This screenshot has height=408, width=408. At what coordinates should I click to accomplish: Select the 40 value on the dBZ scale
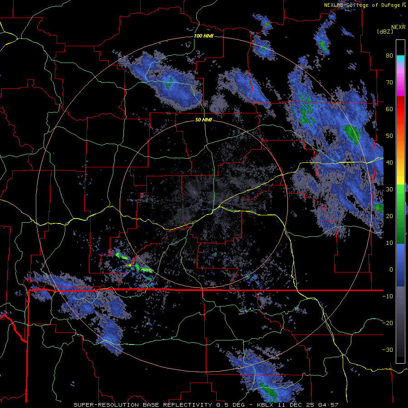point(389,163)
